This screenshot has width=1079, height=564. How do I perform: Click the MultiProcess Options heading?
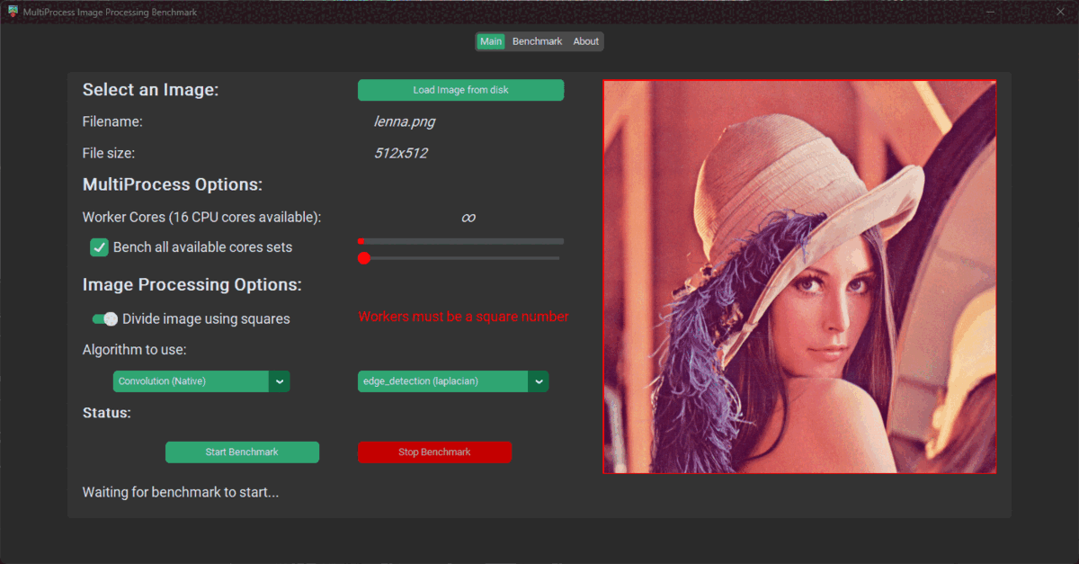[x=173, y=184]
